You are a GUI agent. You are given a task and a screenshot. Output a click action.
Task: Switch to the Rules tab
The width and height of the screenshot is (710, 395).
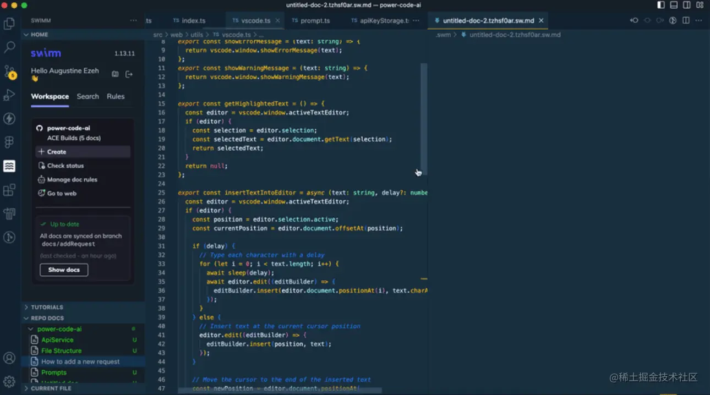point(116,96)
